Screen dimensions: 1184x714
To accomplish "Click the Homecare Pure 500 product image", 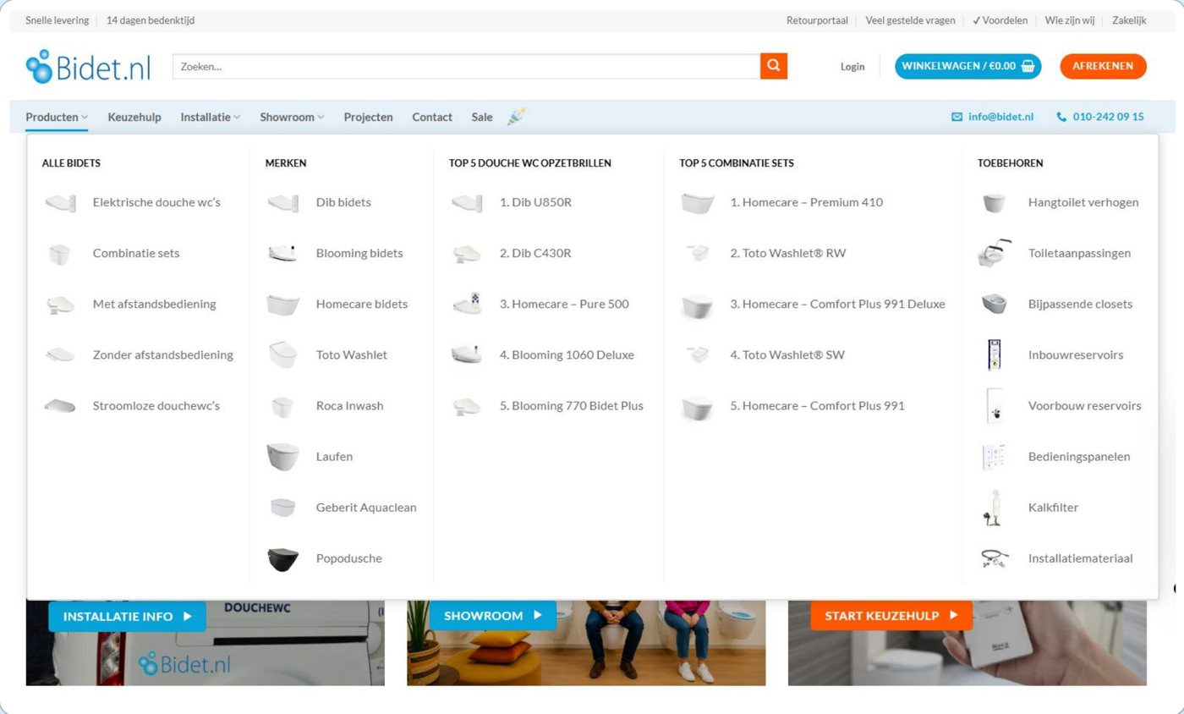I will coord(467,304).
